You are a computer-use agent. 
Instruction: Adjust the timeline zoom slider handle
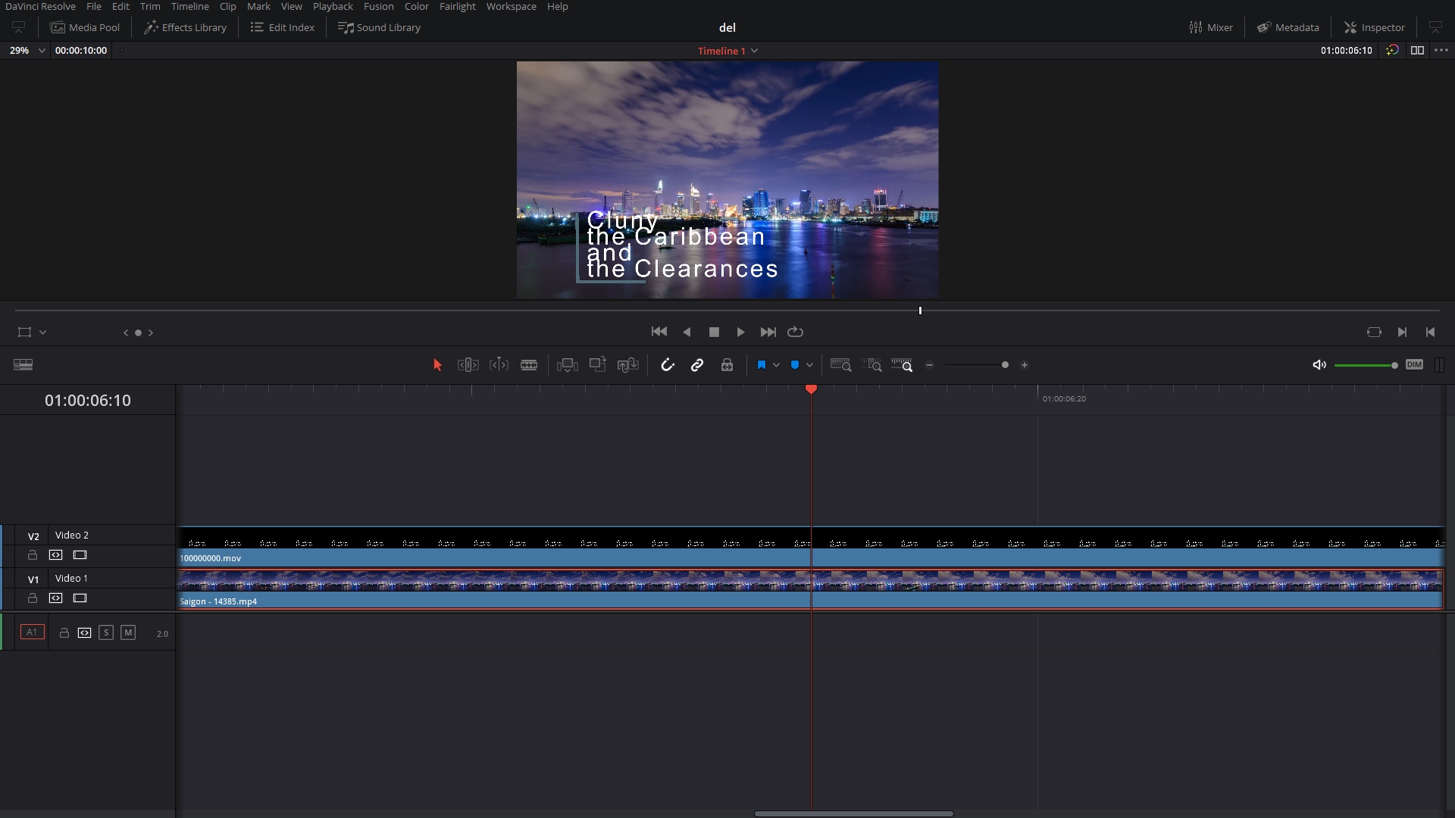click(1005, 365)
